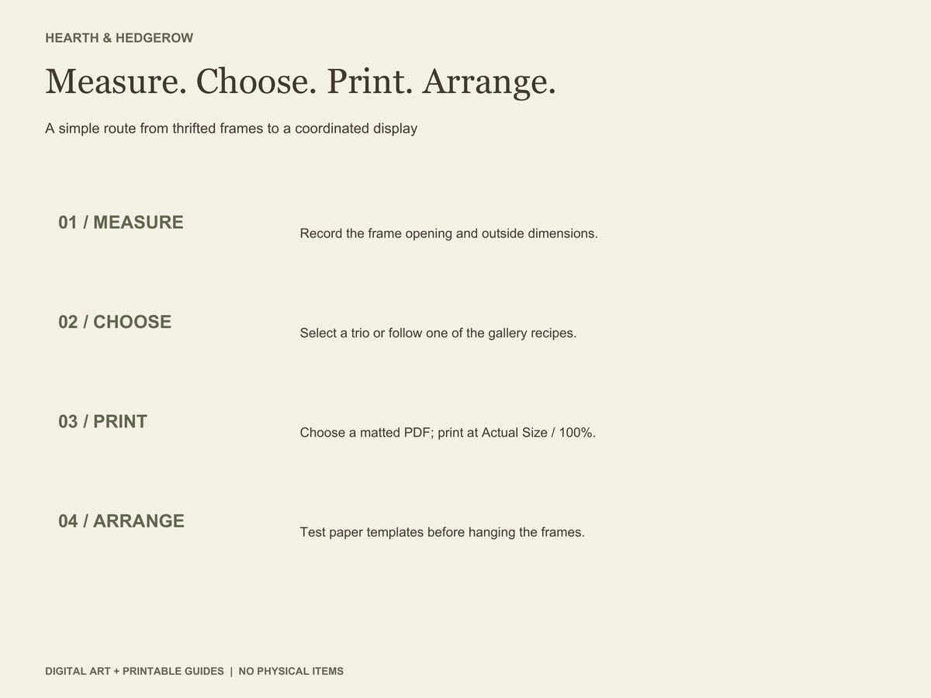This screenshot has height=698, width=931.
Task: Click the HEARTH & HEDGEROW brand label
Action: tap(119, 38)
